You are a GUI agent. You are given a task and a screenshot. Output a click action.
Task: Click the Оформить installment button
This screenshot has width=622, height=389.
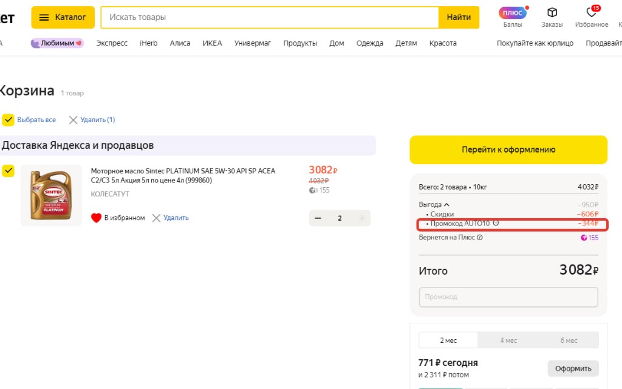(573, 368)
